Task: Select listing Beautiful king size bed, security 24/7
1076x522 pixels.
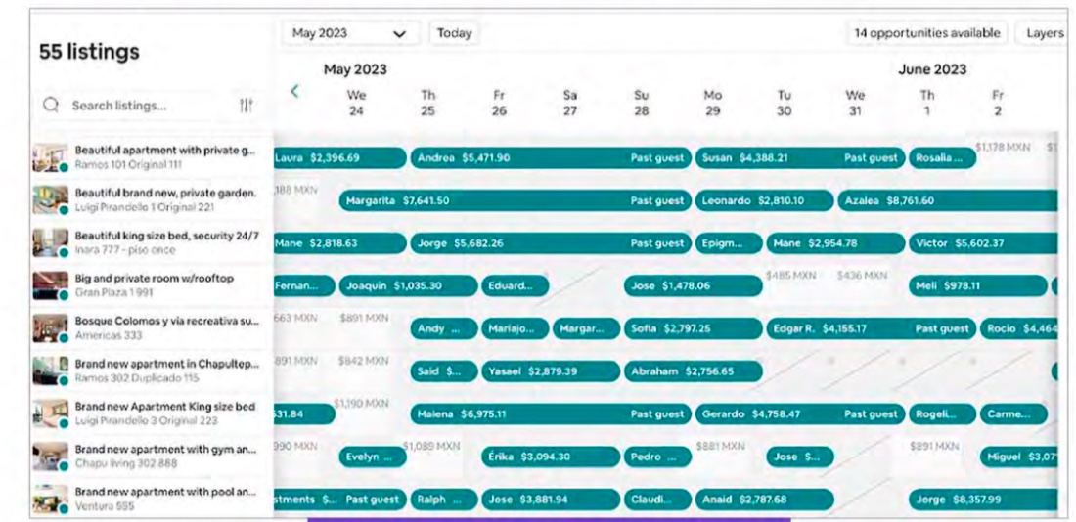Action: [x=166, y=236]
